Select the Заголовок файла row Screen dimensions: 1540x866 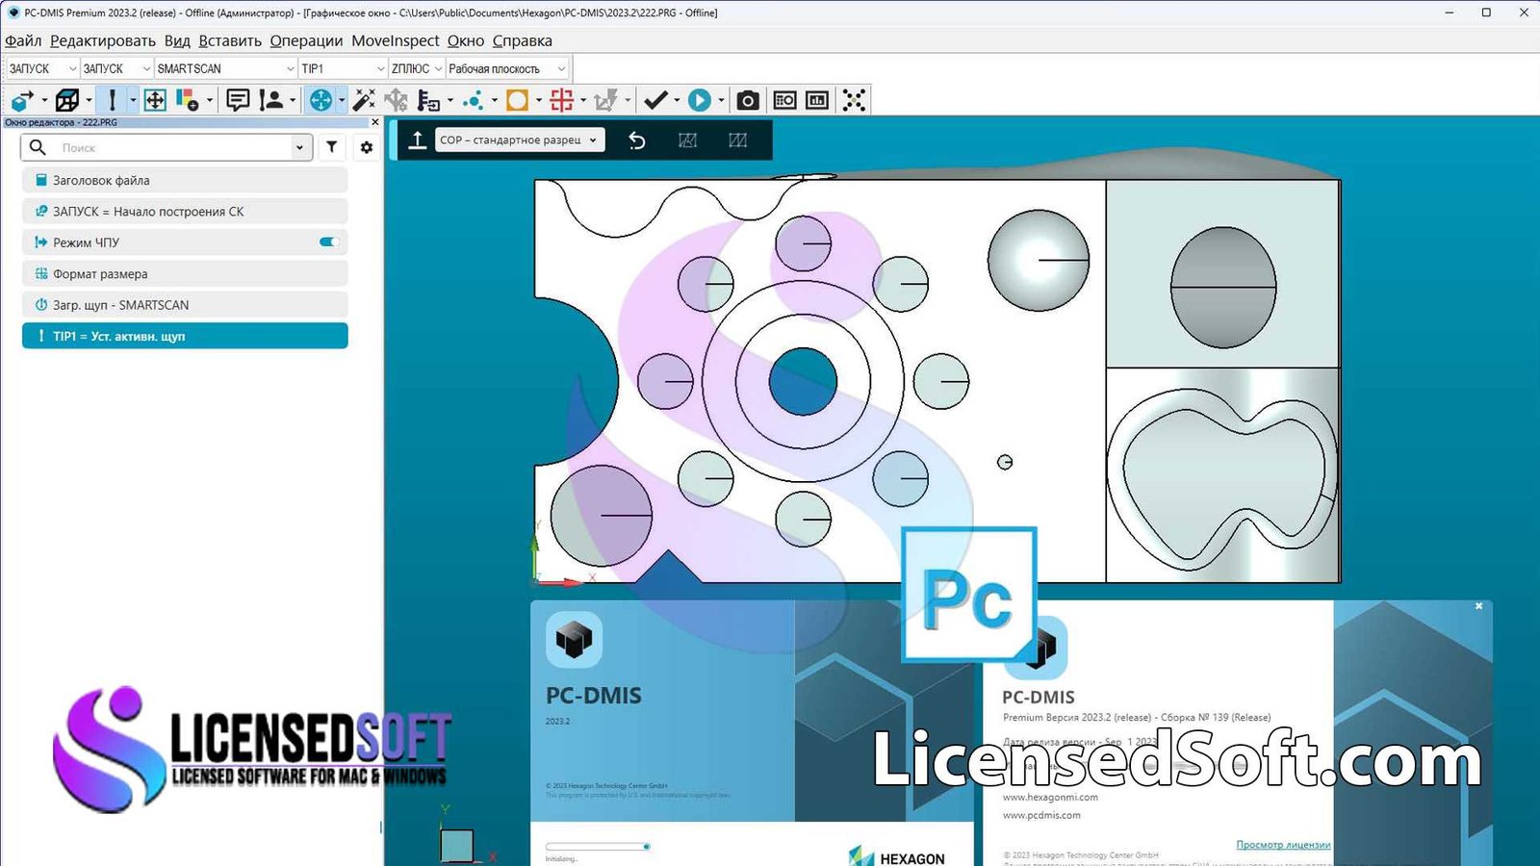[x=185, y=180]
